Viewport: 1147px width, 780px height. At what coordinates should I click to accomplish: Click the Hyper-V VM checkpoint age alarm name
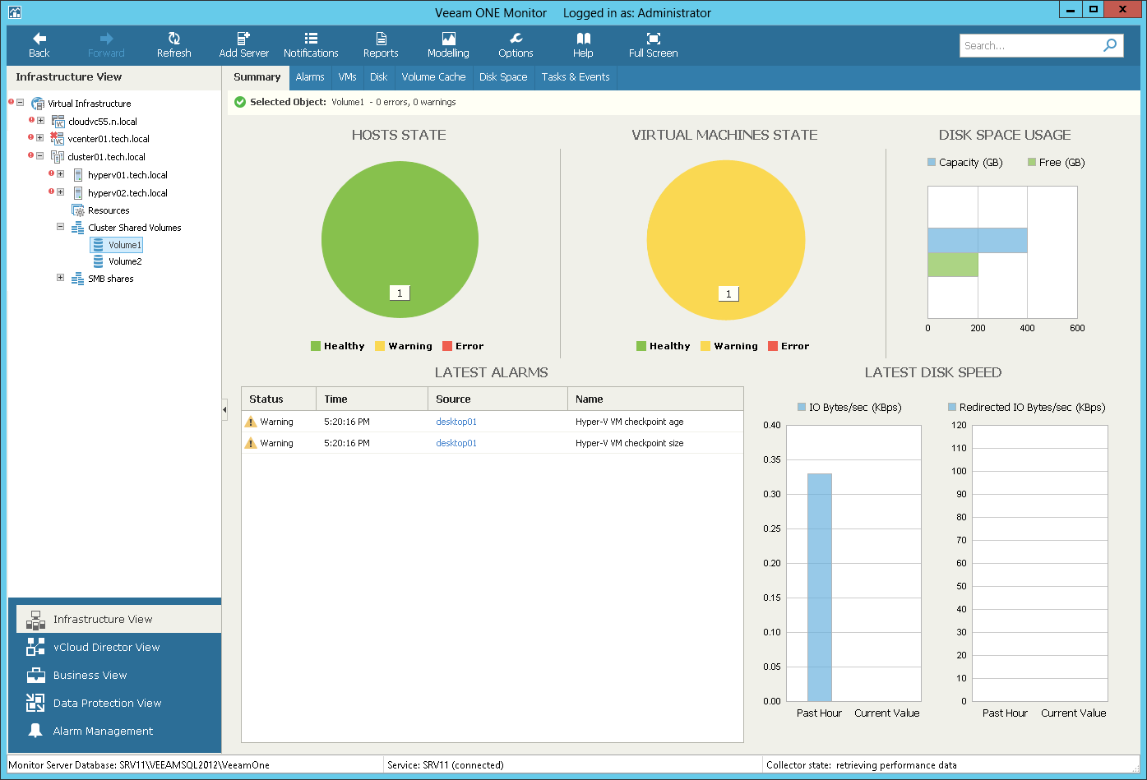coord(629,422)
